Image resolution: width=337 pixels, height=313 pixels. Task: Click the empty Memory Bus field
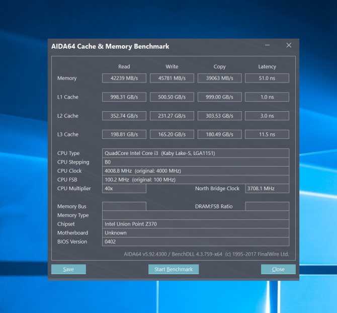point(124,206)
